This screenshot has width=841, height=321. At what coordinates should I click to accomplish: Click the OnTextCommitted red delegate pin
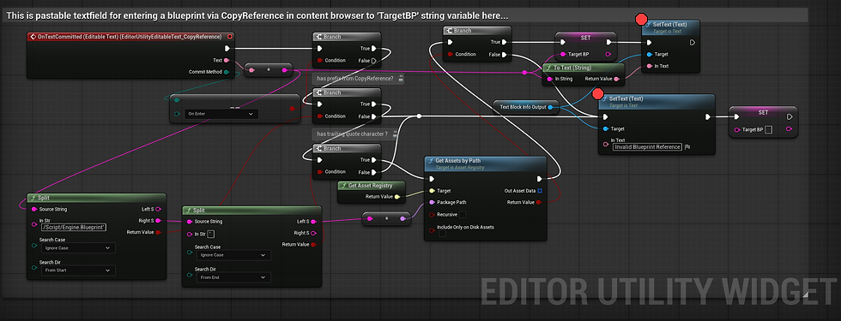pyautogui.click(x=230, y=36)
